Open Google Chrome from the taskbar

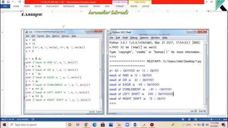[86, 125]
